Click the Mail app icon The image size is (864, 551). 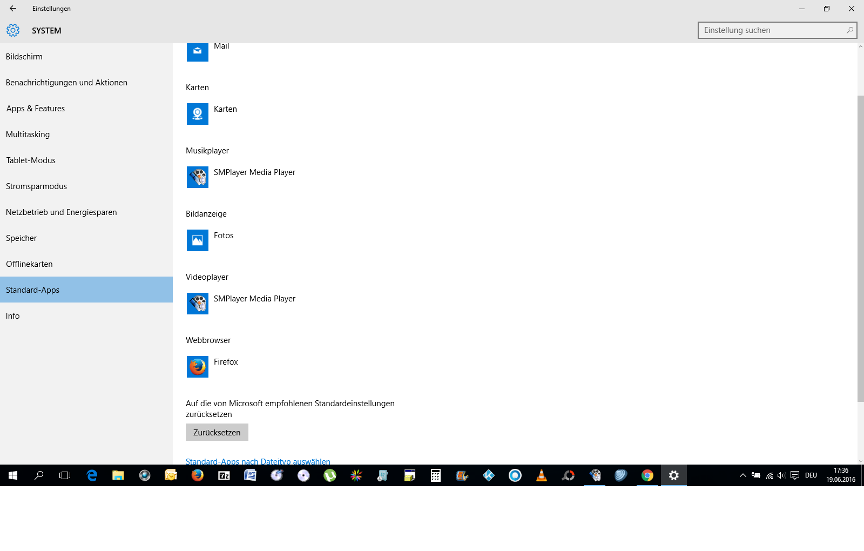pos(198,52)
